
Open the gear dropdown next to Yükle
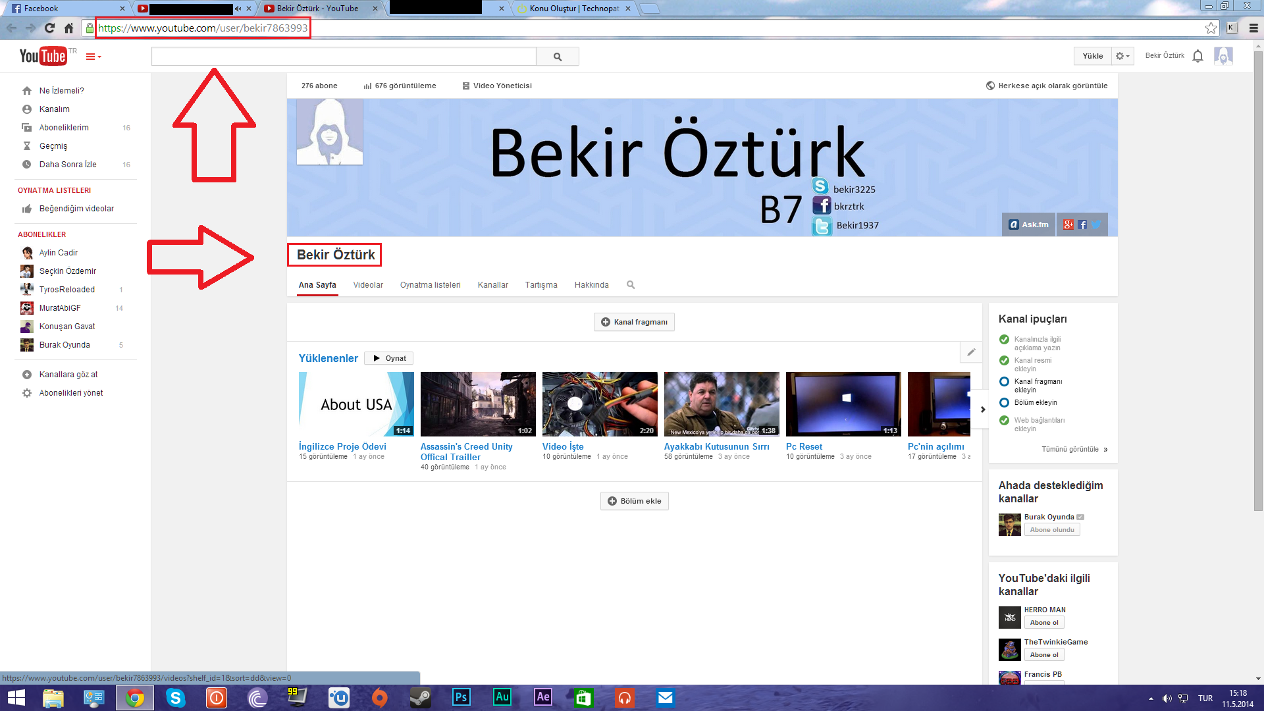1122,56
